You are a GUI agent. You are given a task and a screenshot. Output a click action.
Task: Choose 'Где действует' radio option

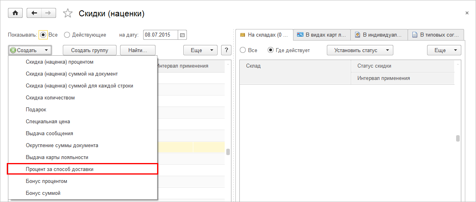pyautogui.click(x=271, y=50)
